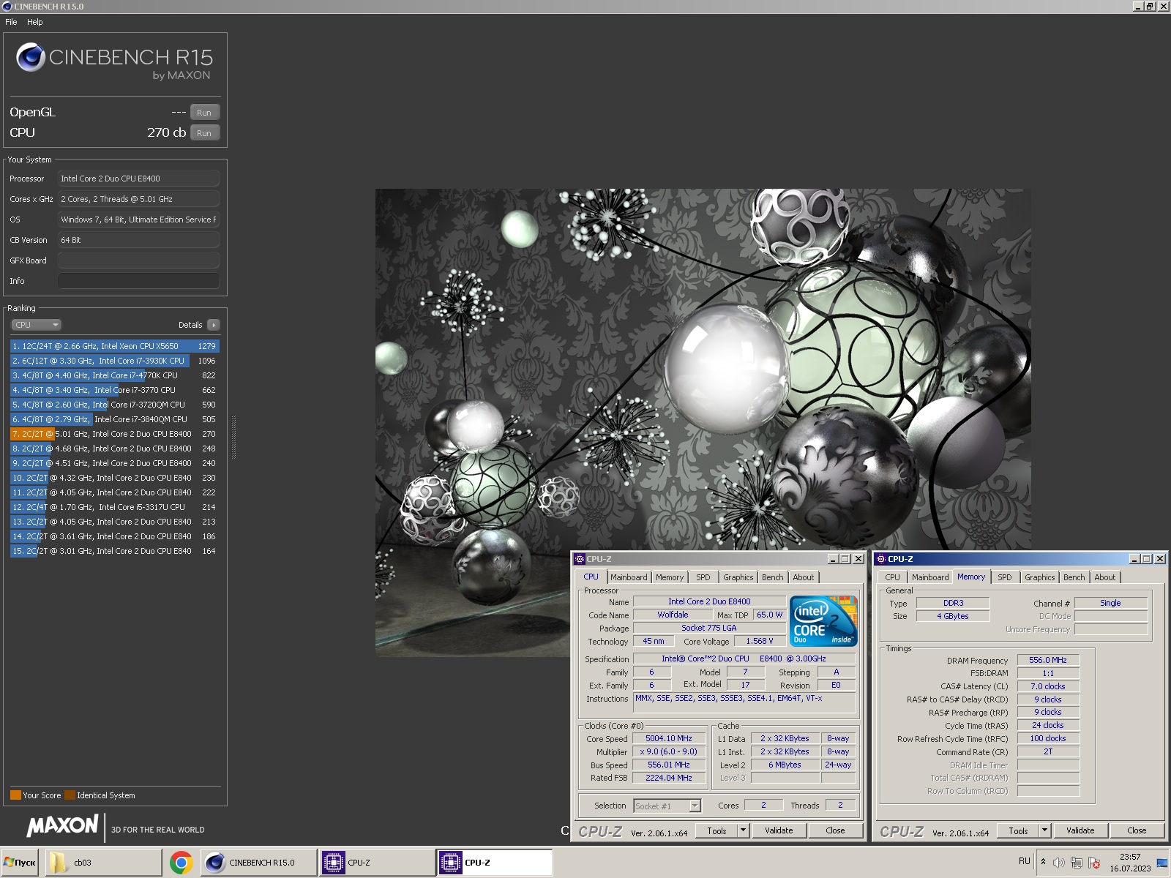Open the SPD tab in the right CPU-Z

pos(1005,577)
